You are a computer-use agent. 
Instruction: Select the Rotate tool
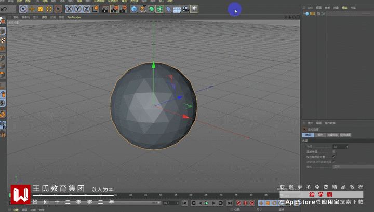tap(49, 9)
